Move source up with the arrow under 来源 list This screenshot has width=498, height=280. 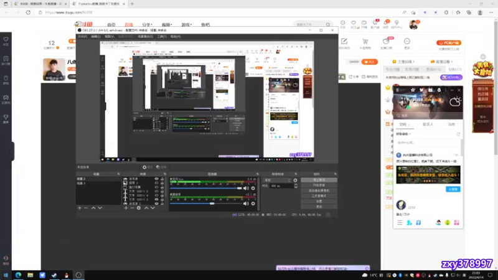[146, 208]
